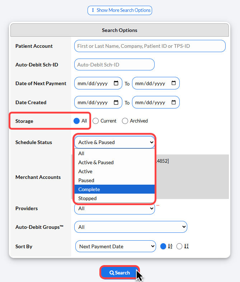This screenshot has height=282, width=240.
Task: Select the All storage radio button
Action: click(x=76, y=121)
